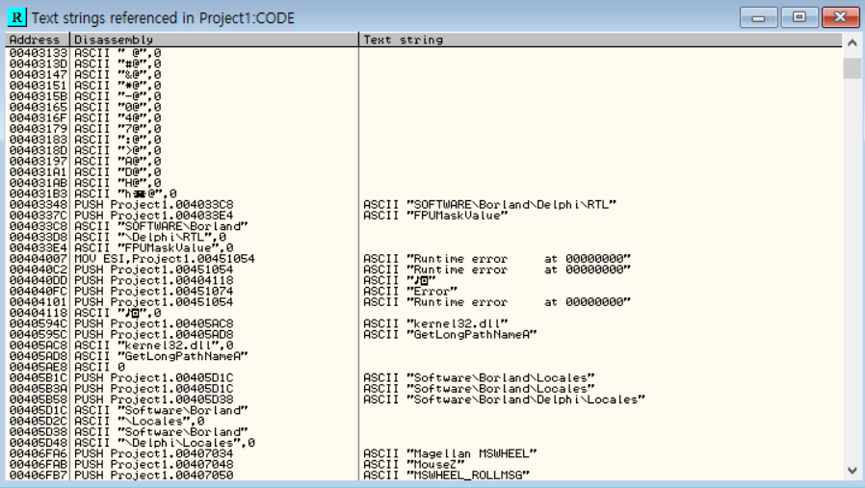Select row at address 004031A1
The image size is (865, 488).
coord(424,172)
